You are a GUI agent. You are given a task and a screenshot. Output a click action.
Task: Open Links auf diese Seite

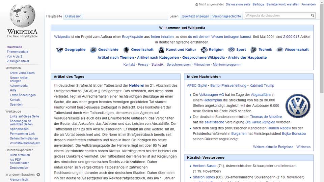pyautogui.click(x=24, y=116)
